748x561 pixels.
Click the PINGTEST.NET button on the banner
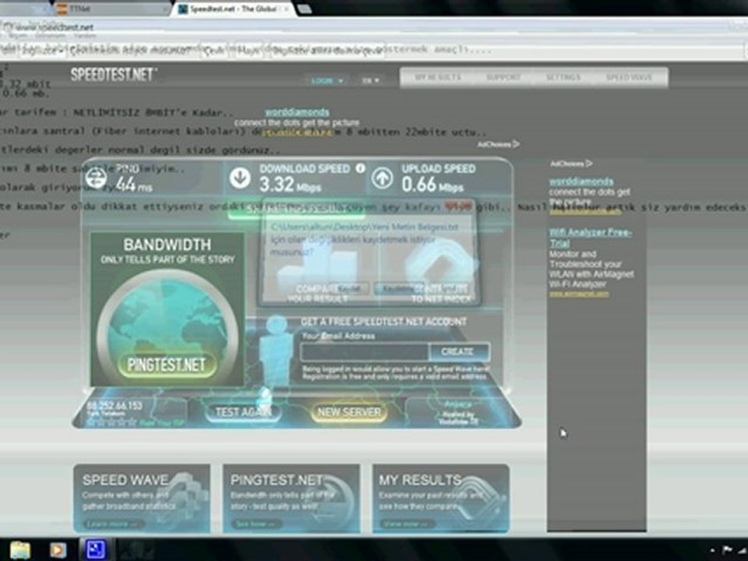(x=167, y=365)
